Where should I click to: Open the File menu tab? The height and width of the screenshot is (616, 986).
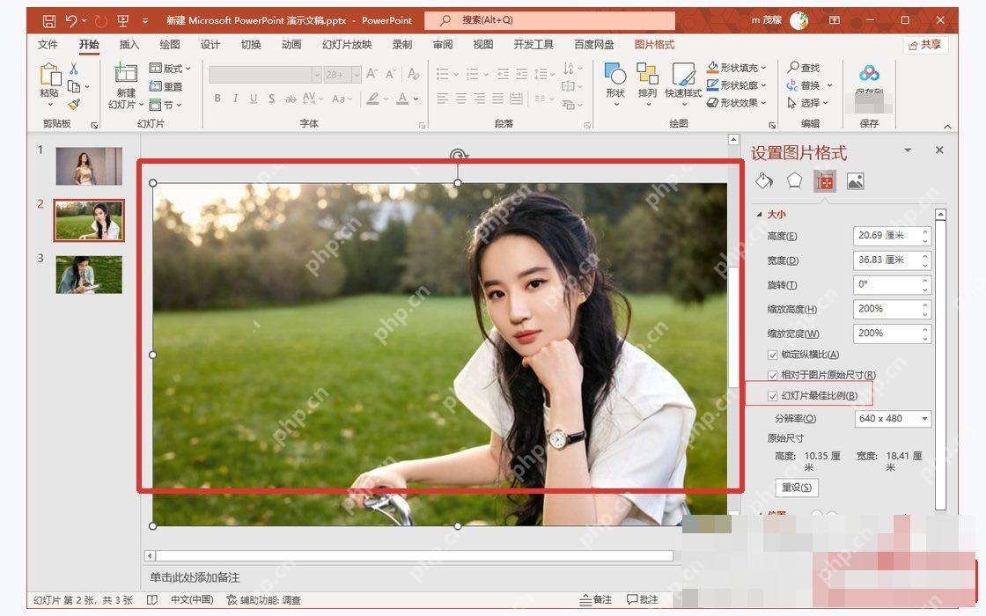click(48, 45)
